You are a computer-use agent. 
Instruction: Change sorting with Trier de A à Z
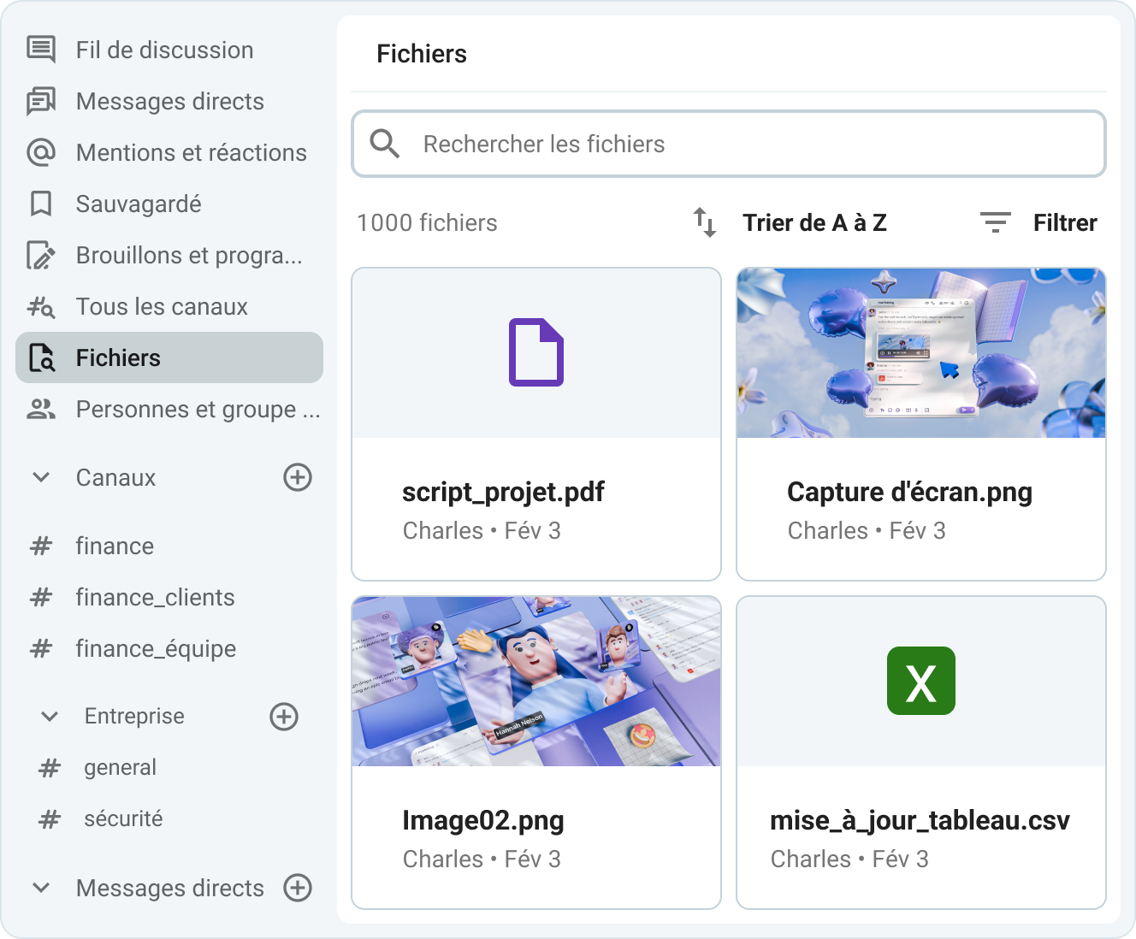814,222
